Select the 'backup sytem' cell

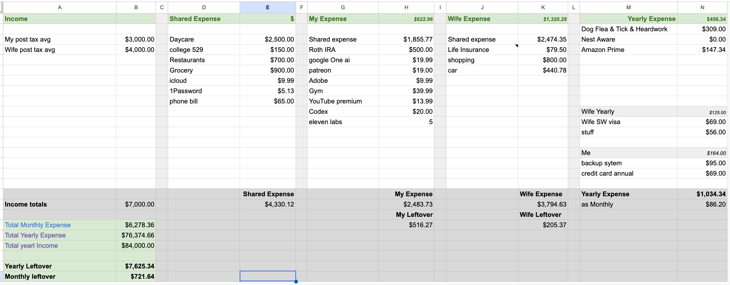coord(629,163)
